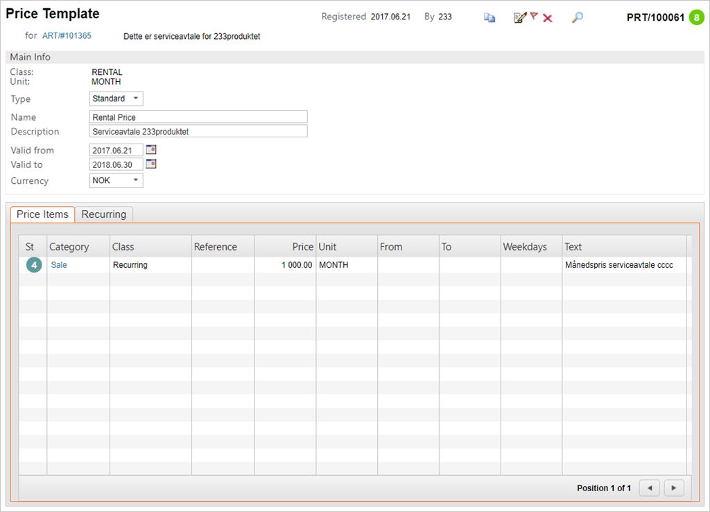Screen dimensions: 710x512
Task: Open the Currency dropdown showing NOK
Action: (116, 180)
